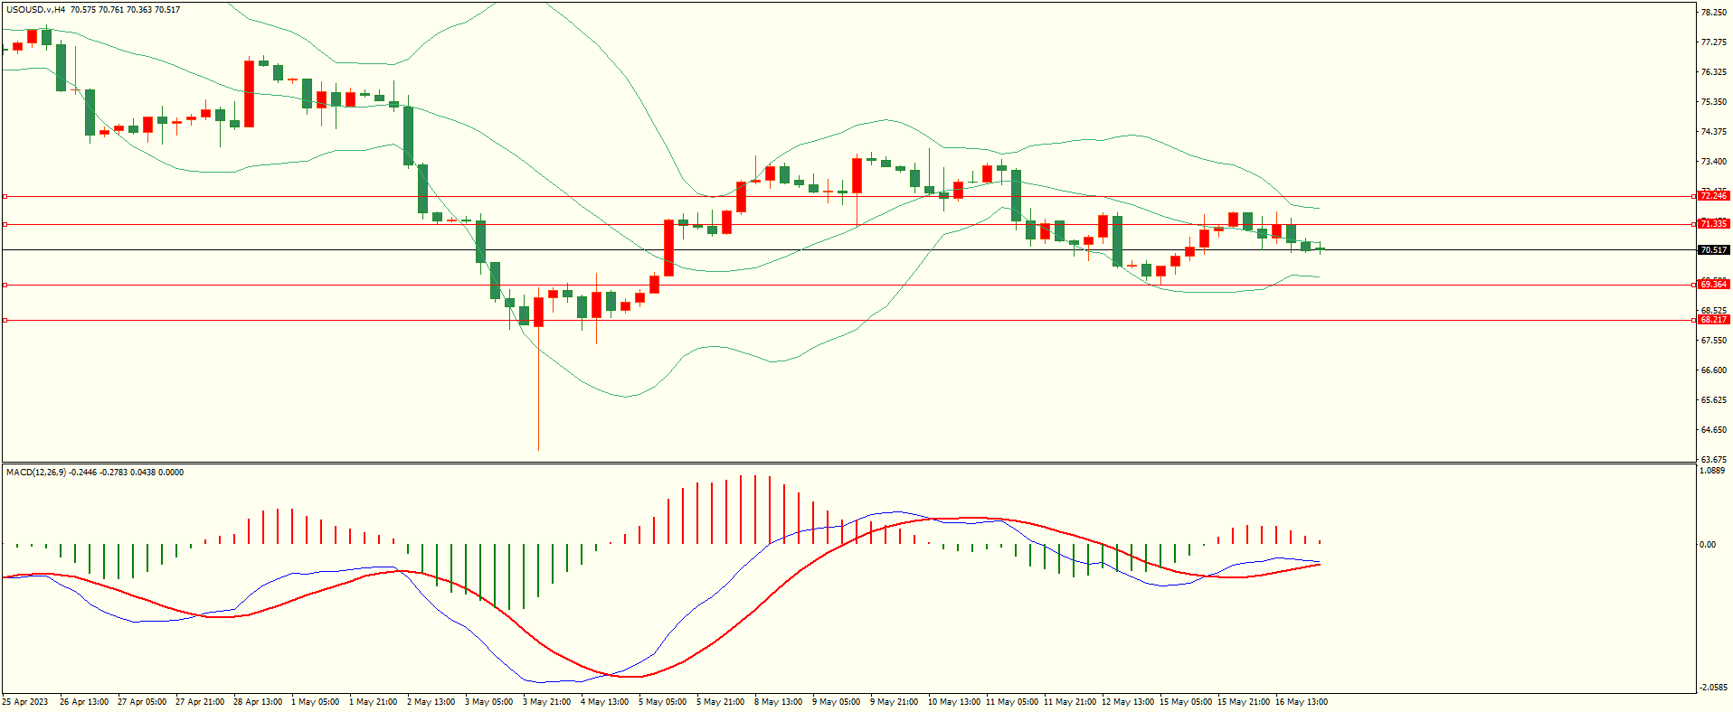Click the 25 Apr 2023 date label
This screenshot has width=1733, height=712.
[x=25, y=702]
